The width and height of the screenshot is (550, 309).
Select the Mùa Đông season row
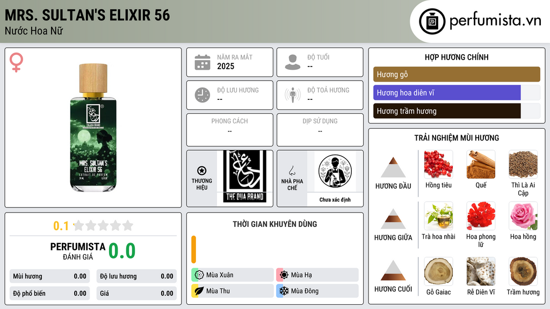317,291
